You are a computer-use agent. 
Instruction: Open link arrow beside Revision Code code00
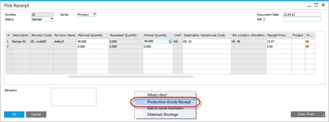(33, 42)
